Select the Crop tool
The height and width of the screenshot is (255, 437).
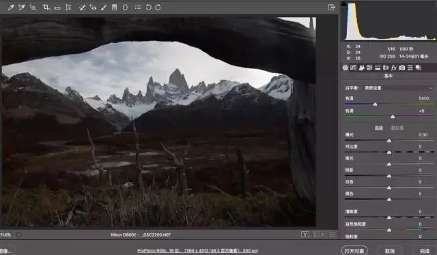[46, 7]
